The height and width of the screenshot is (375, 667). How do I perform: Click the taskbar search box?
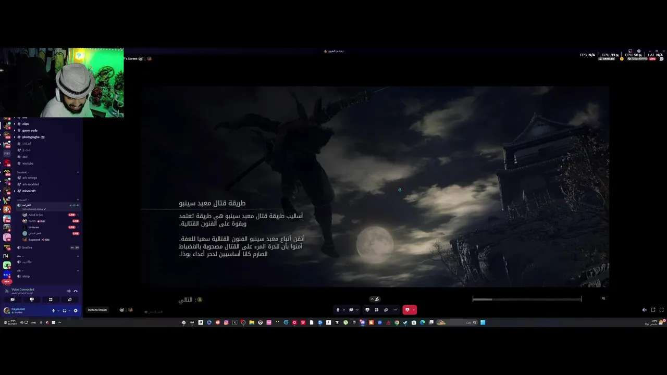[457, 322]
